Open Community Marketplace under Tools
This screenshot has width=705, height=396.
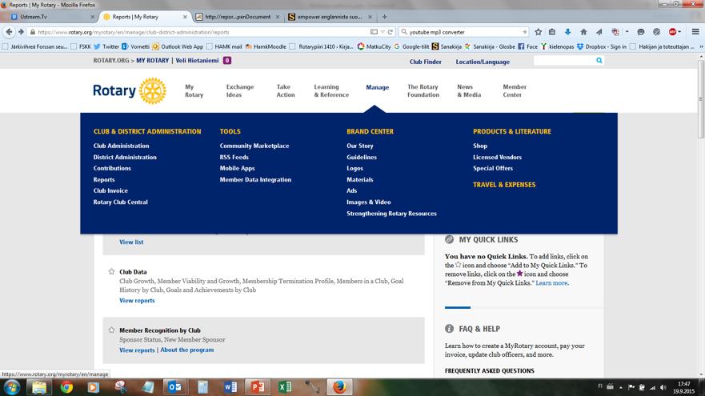[x=254, y=146]
